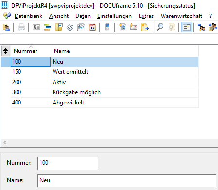Image resolution: width=218 pixels, height=190 pixels.
Task: Open the Einstellungen menu
Action: pos(114,16)
